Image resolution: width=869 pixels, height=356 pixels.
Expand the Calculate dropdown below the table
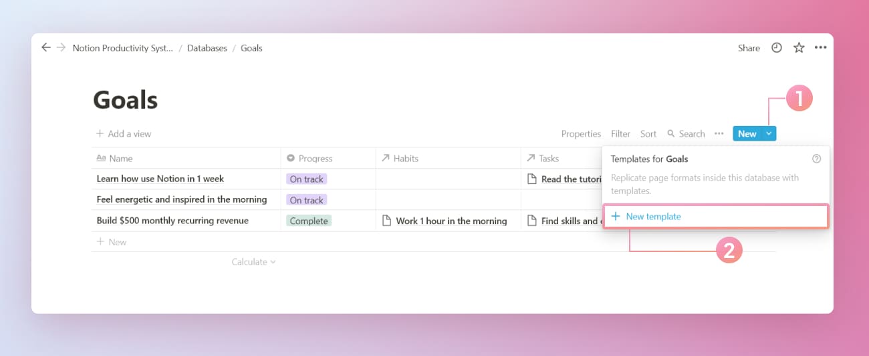(x=253, y=262)
